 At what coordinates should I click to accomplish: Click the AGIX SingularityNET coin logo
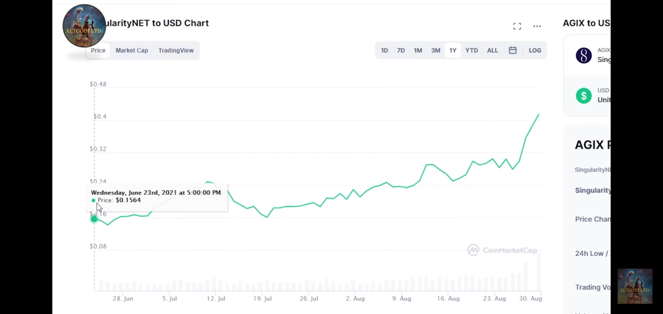click(x=584, y=55)
